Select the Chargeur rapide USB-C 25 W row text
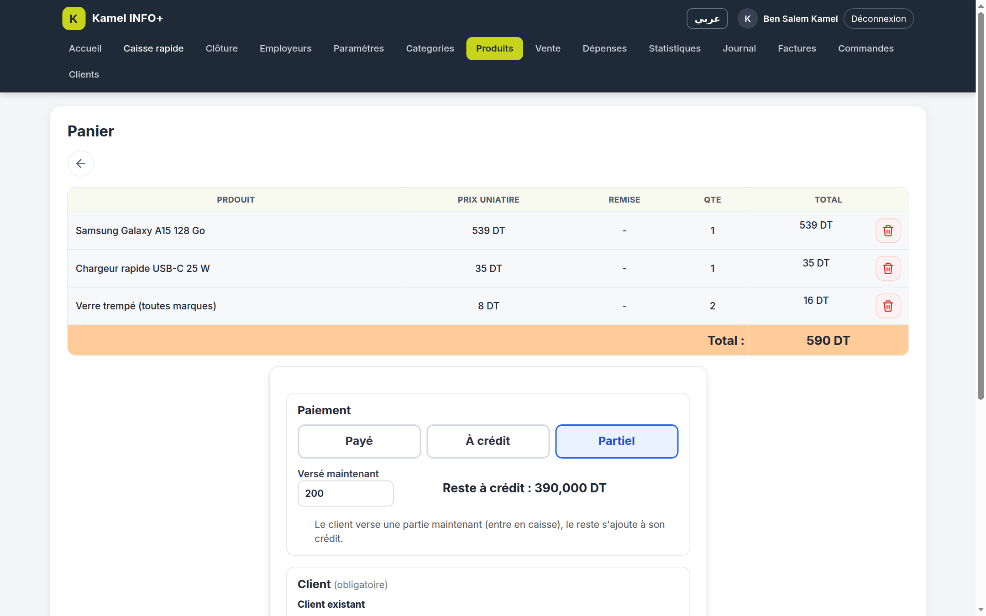Screen dimensions: 986x616 coord(143,268)
